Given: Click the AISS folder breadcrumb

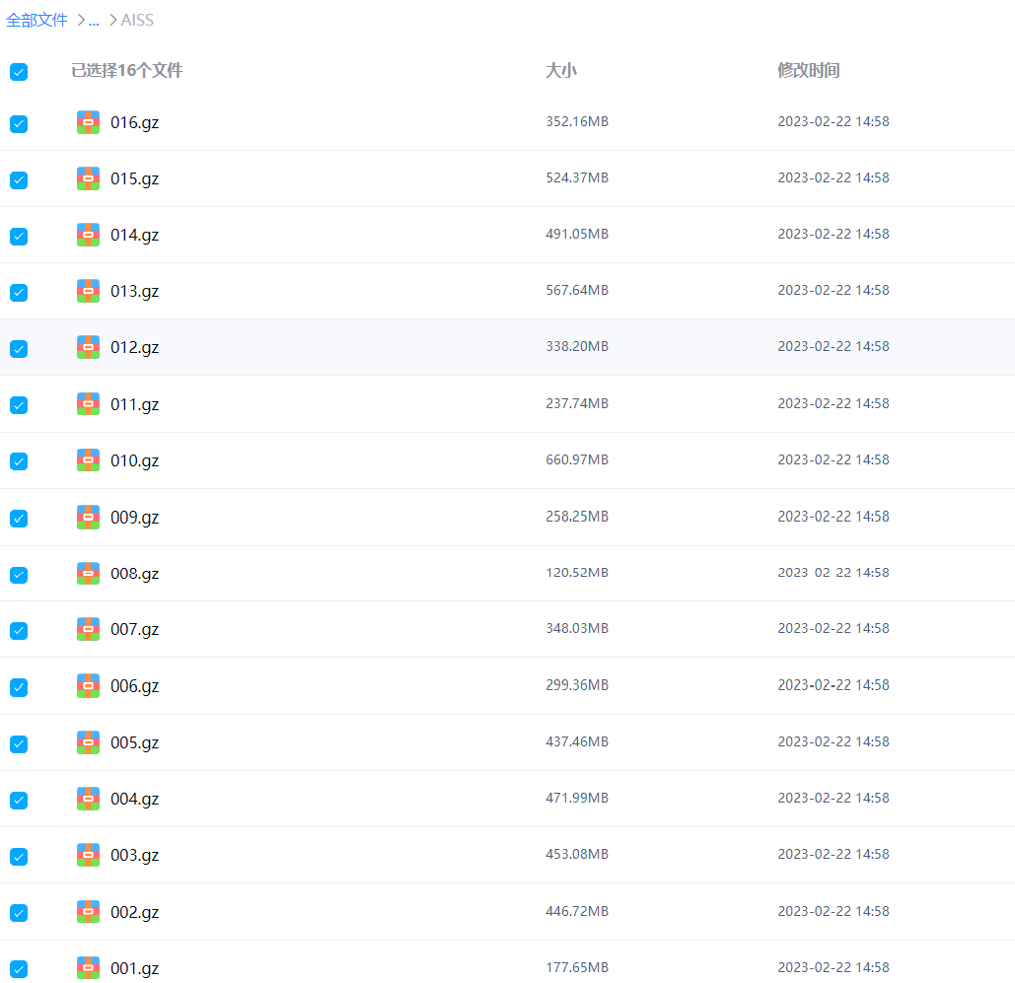Looking at the screenshot, I should pyautogui.click(x=137, y=20).
